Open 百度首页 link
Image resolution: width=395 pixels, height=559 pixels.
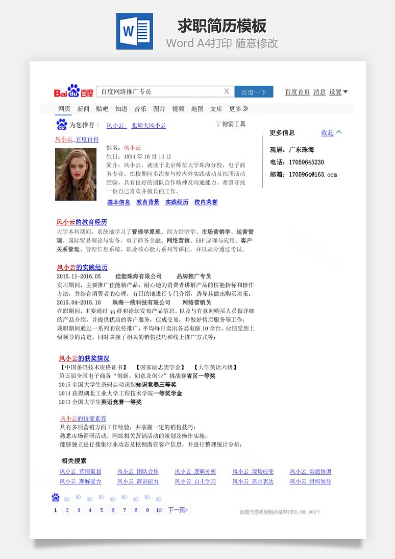tap(298, 92)
